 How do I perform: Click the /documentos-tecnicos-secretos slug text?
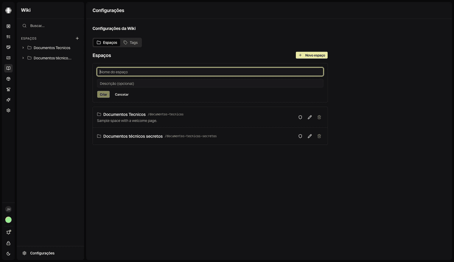(191, 136)
